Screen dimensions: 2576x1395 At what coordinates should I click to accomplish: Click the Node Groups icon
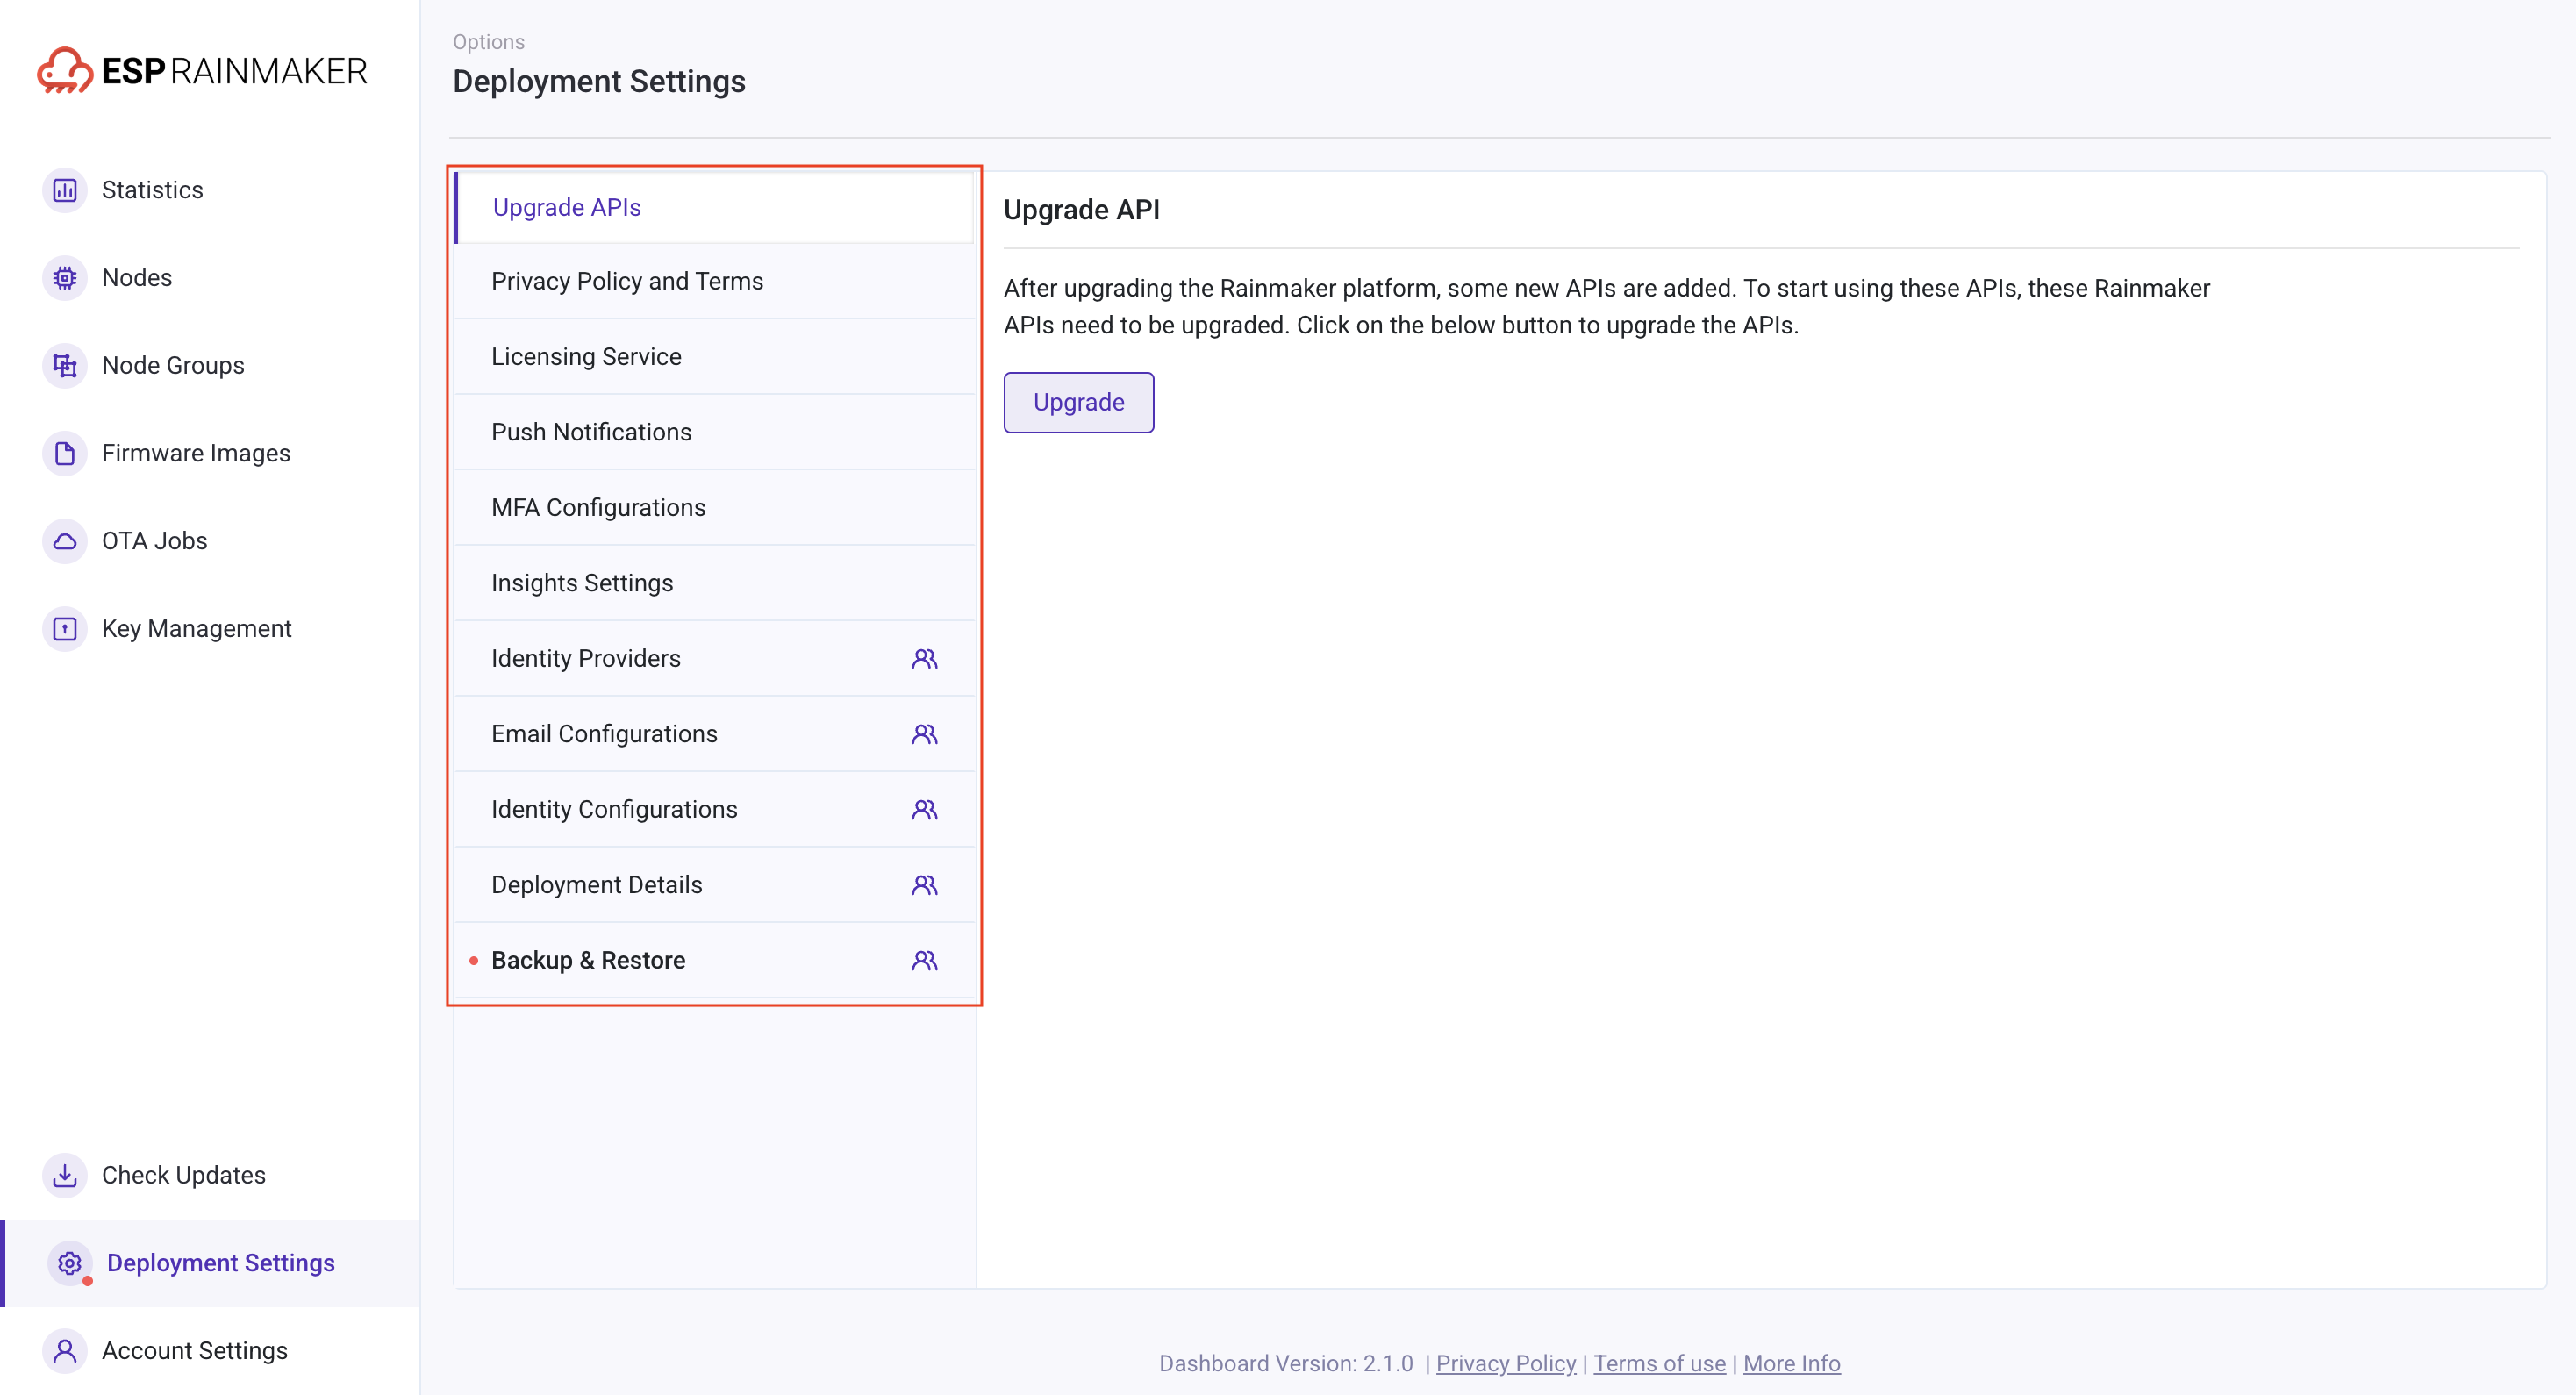pyautogui.click(x=65, y=366)
